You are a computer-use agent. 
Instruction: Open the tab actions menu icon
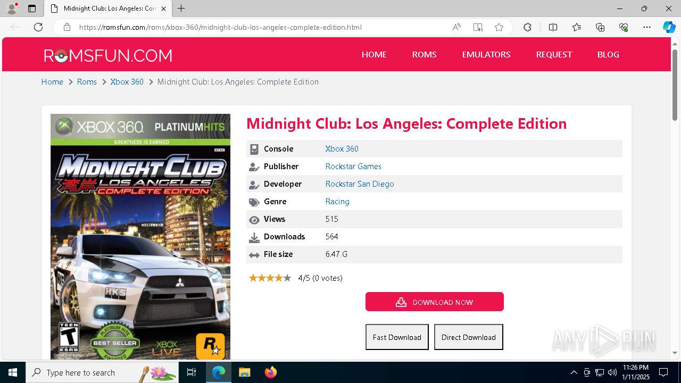pyautogui.click(x=32, y=9)
